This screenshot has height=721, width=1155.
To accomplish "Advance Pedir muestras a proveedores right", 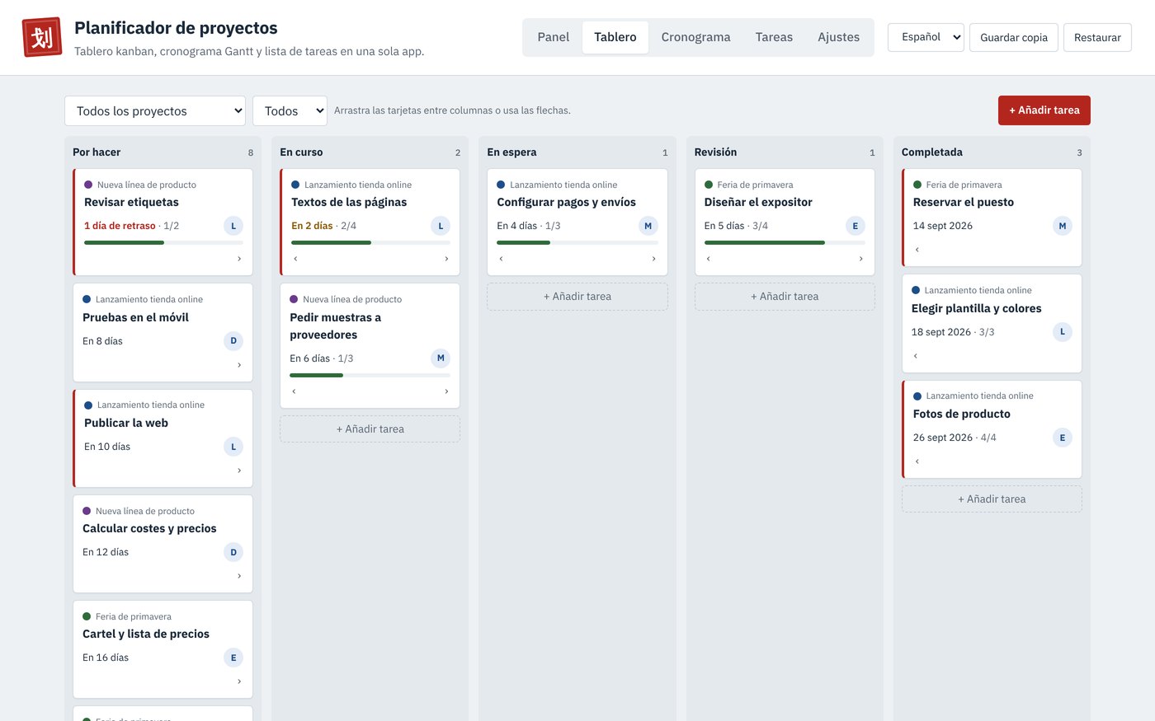I will point(446,391).
